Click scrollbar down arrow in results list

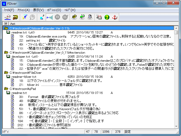[176, 126]
